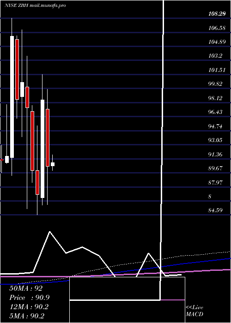Click the 103.2 price axis label
This screenshot has width=231, height=323.
coord(215,56)
